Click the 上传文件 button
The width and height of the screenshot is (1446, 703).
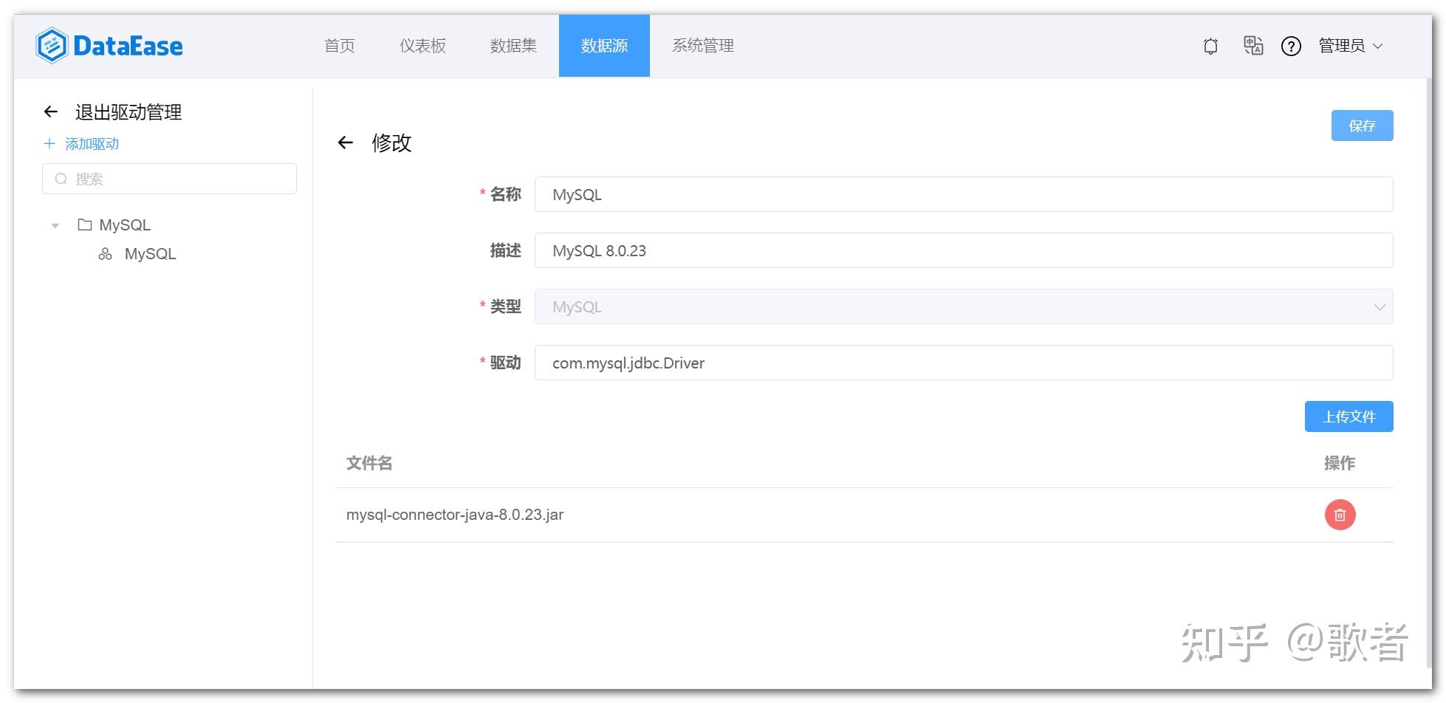(1349, 416)
